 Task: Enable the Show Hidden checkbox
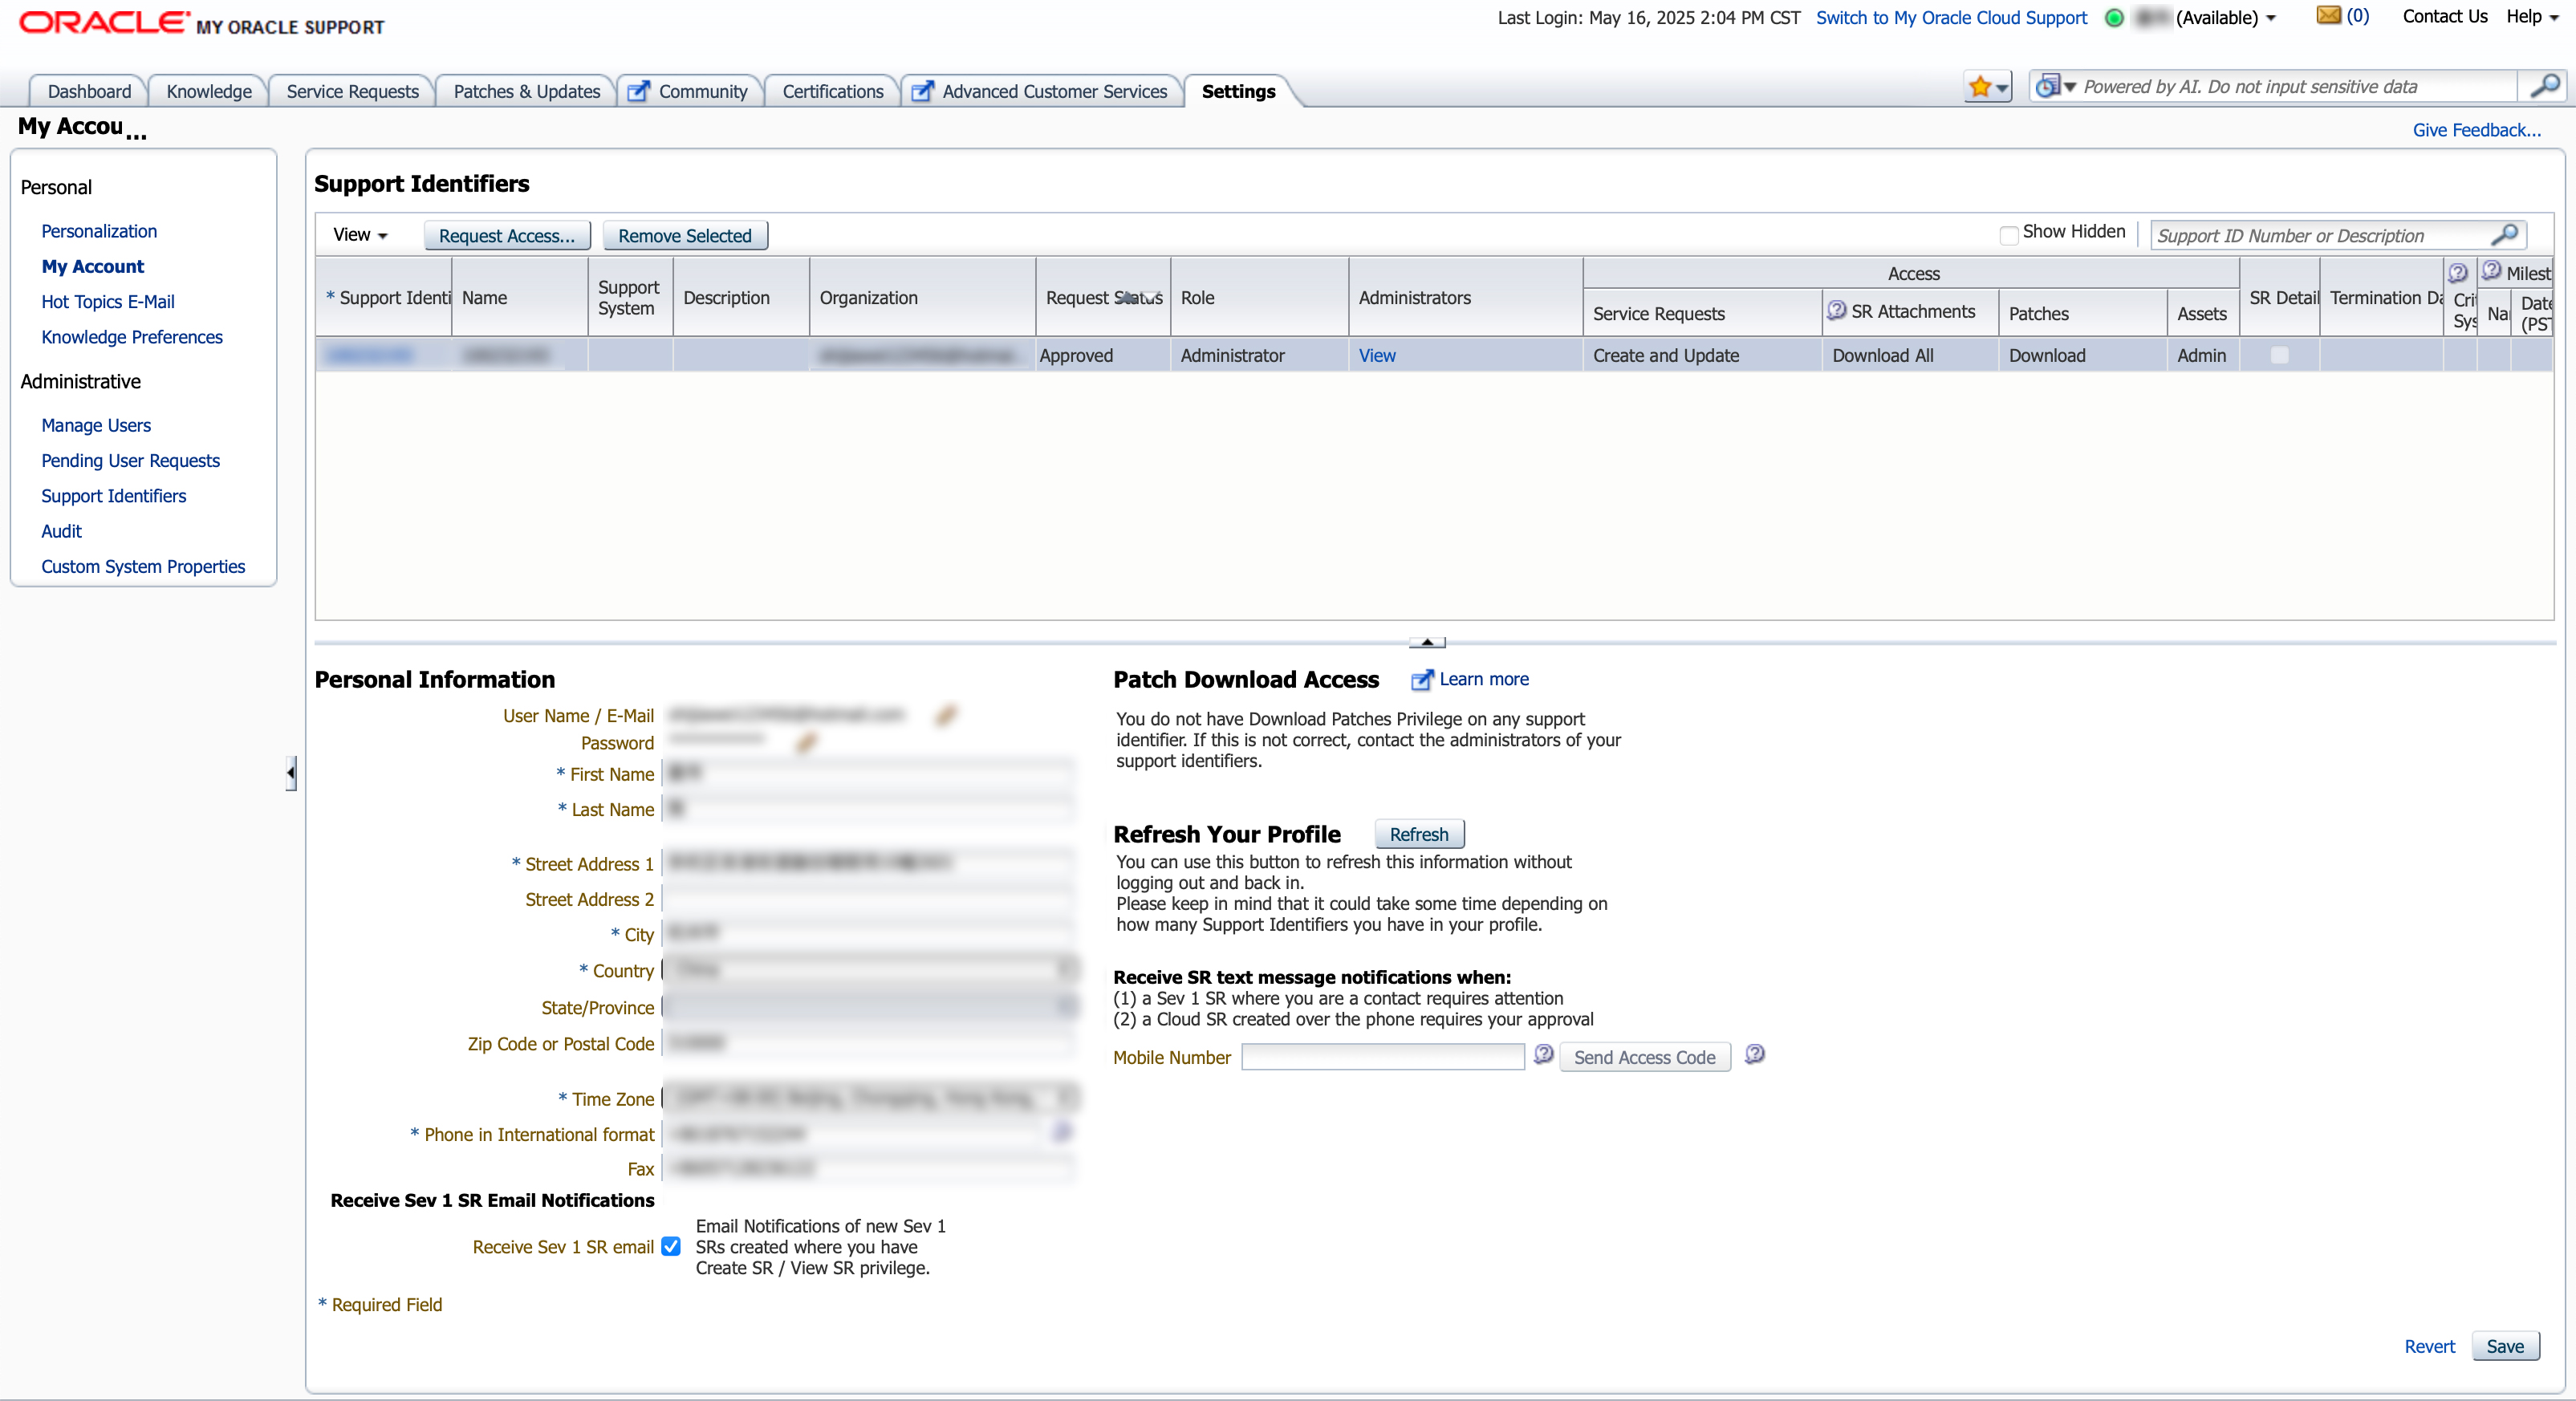[x=2008, y=235]
